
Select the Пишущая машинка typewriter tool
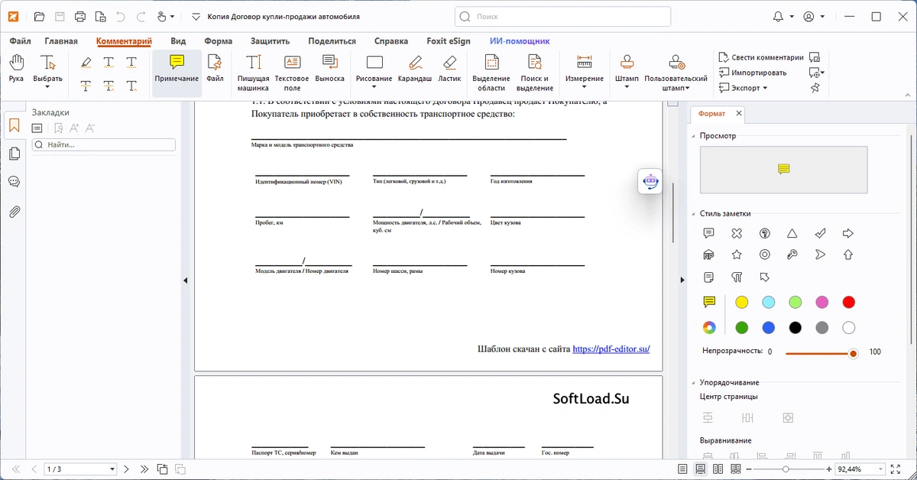[x=253, y=73]
